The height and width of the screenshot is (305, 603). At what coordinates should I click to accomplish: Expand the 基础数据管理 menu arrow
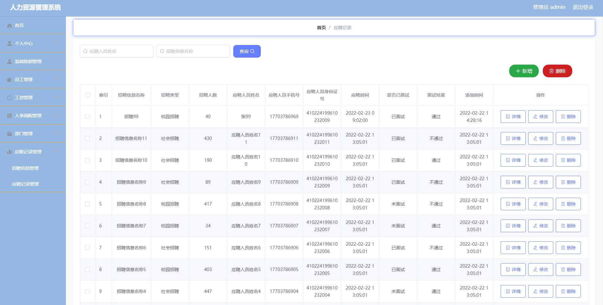(x=58, y=61)
